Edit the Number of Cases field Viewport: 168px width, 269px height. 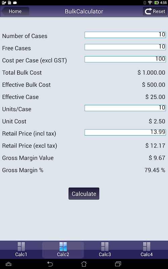click(125, 35)
